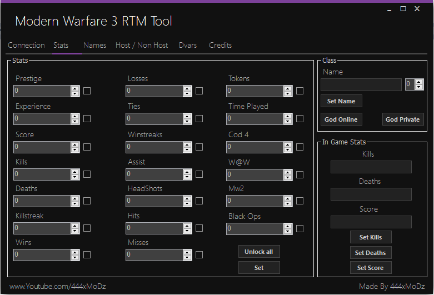Click the God Online button
Image resolution: width=434 pixels, height=295 pixels.
click(341, 119)
